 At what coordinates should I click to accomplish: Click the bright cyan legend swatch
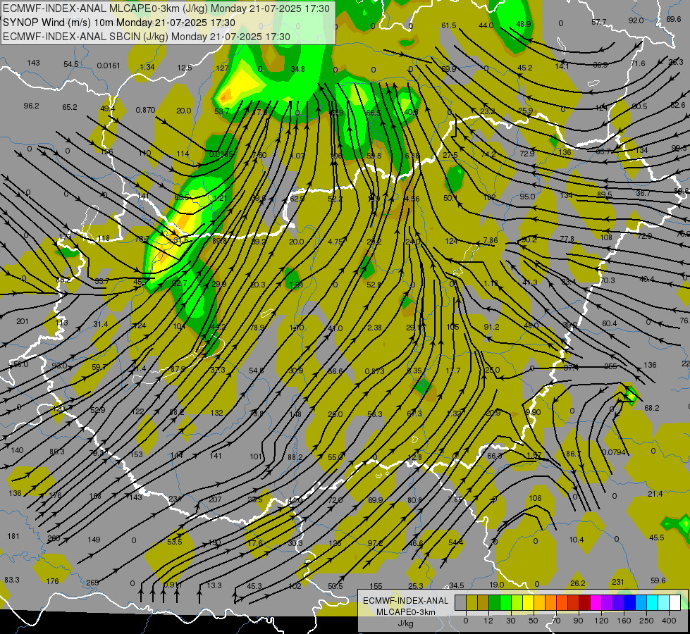pos(653,603)
